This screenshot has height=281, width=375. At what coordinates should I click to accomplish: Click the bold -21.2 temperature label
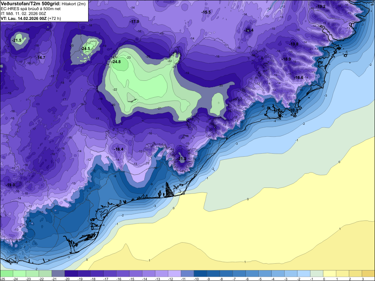click(182, 159)
